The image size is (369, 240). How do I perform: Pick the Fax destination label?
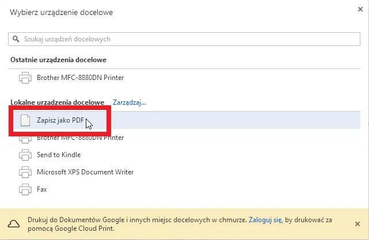point(41,189)
